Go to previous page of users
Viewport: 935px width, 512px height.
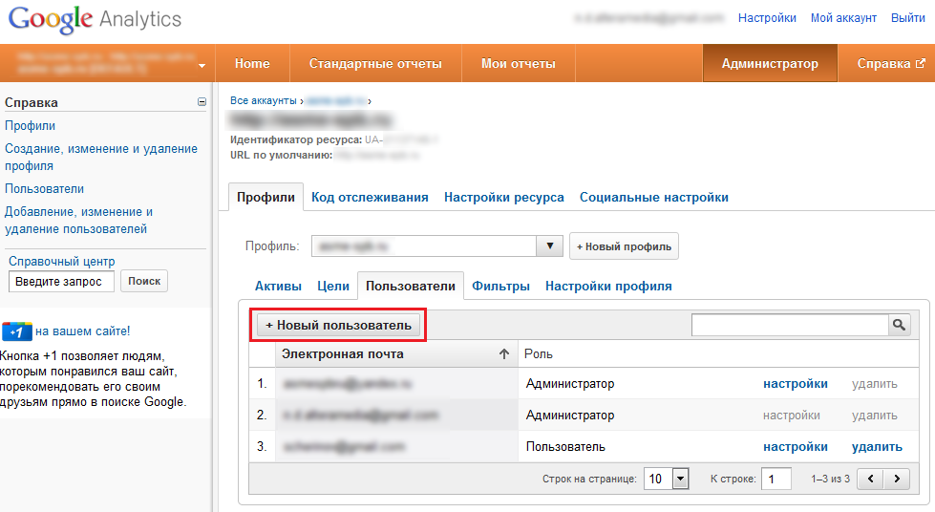[x=871, y=479]
